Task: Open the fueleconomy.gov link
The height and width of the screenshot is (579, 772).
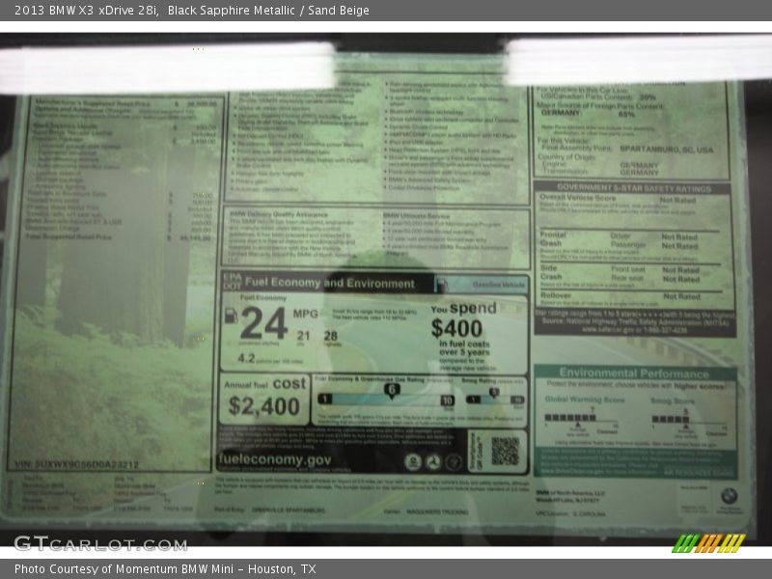Action: pos(275,459)
